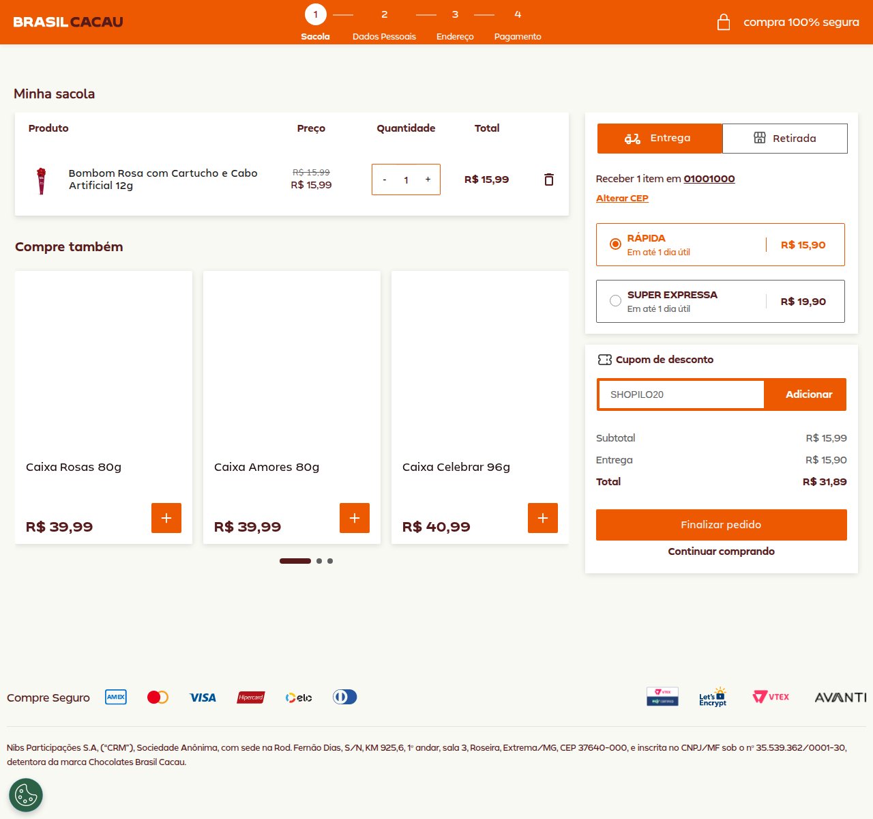Open cookie preferences icon
Viewport: 873px width, 819px height.
(x=26, y=795)
